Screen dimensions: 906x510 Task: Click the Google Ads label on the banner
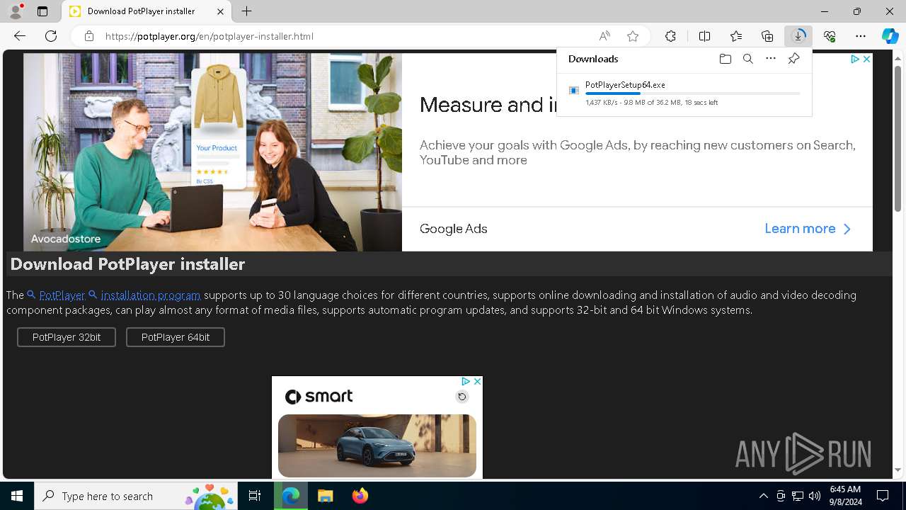click(x=454, y=229)
